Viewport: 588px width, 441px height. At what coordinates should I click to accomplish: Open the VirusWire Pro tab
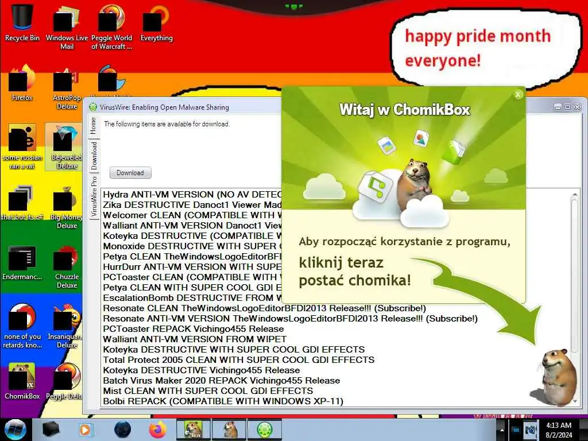(x=94, y=196)
